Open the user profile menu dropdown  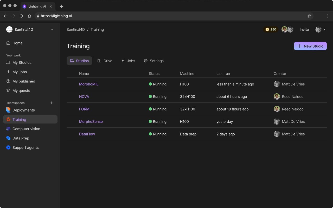[321, 30]
